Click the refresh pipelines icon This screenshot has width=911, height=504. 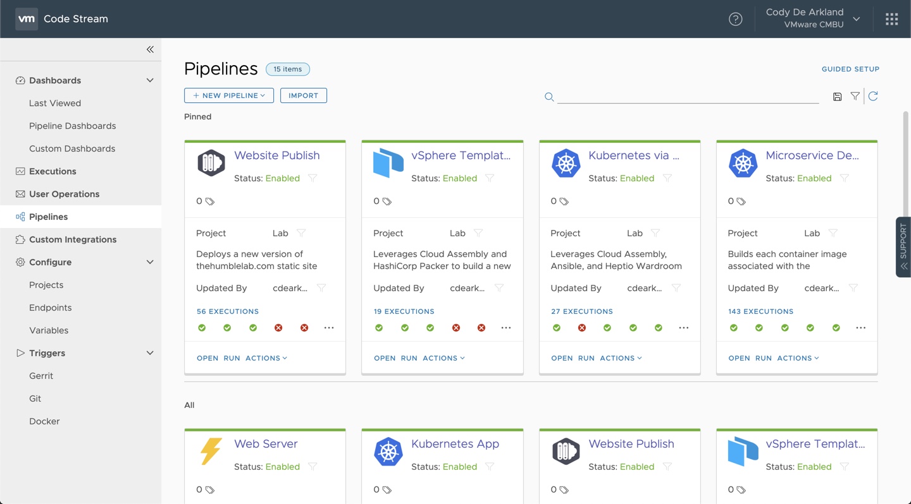click(x=873, y=96)
